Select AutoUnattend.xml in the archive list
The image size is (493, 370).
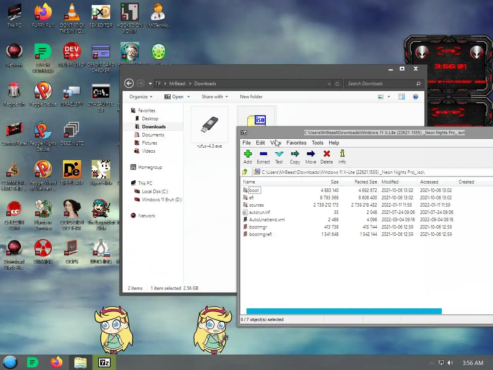point(267,219)
